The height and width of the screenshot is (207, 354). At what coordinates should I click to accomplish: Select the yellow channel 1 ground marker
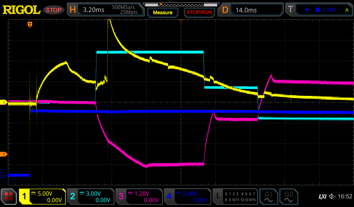[x=4, y=102]
